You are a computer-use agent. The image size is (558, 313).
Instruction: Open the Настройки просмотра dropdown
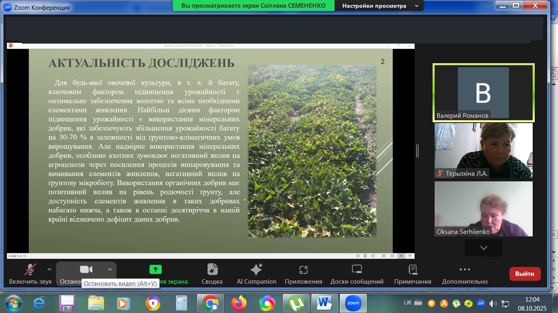tap(380, 6)
